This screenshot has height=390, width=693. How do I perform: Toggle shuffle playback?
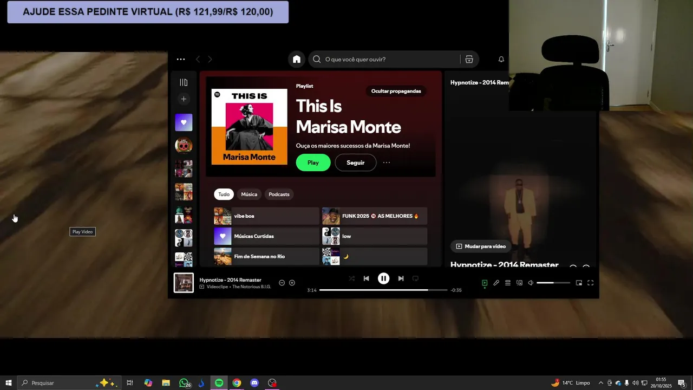click(x=352, y=278)
